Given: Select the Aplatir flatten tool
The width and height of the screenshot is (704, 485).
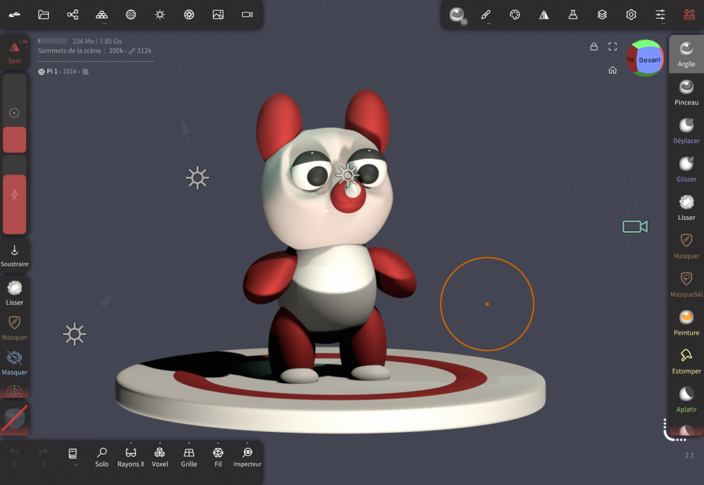Looking at the screenshot, I should point(686,399).
